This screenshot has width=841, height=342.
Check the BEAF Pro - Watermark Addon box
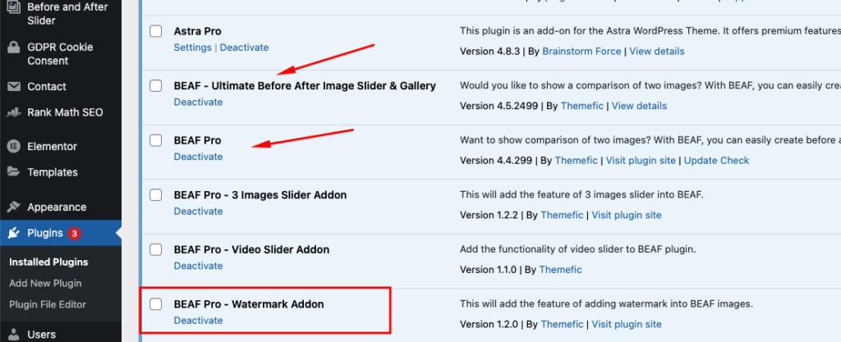[155, 304]
